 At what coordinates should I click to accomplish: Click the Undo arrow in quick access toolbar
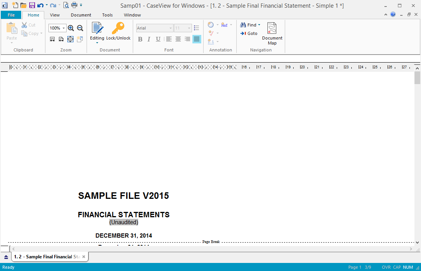point(40,5)
